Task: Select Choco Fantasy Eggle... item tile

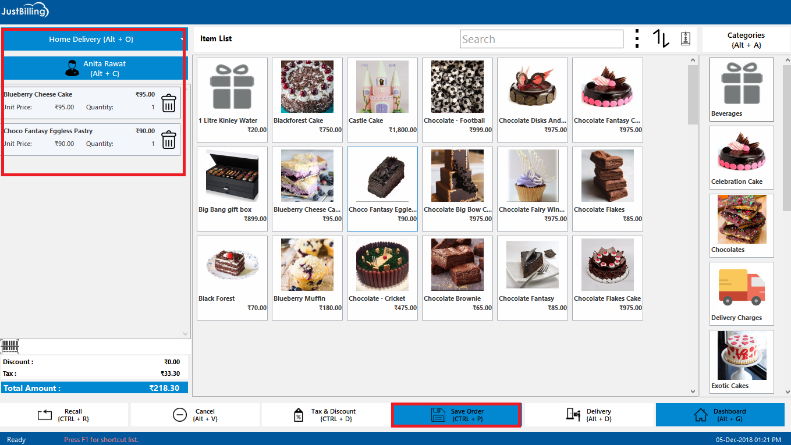Action: point(382,188)
